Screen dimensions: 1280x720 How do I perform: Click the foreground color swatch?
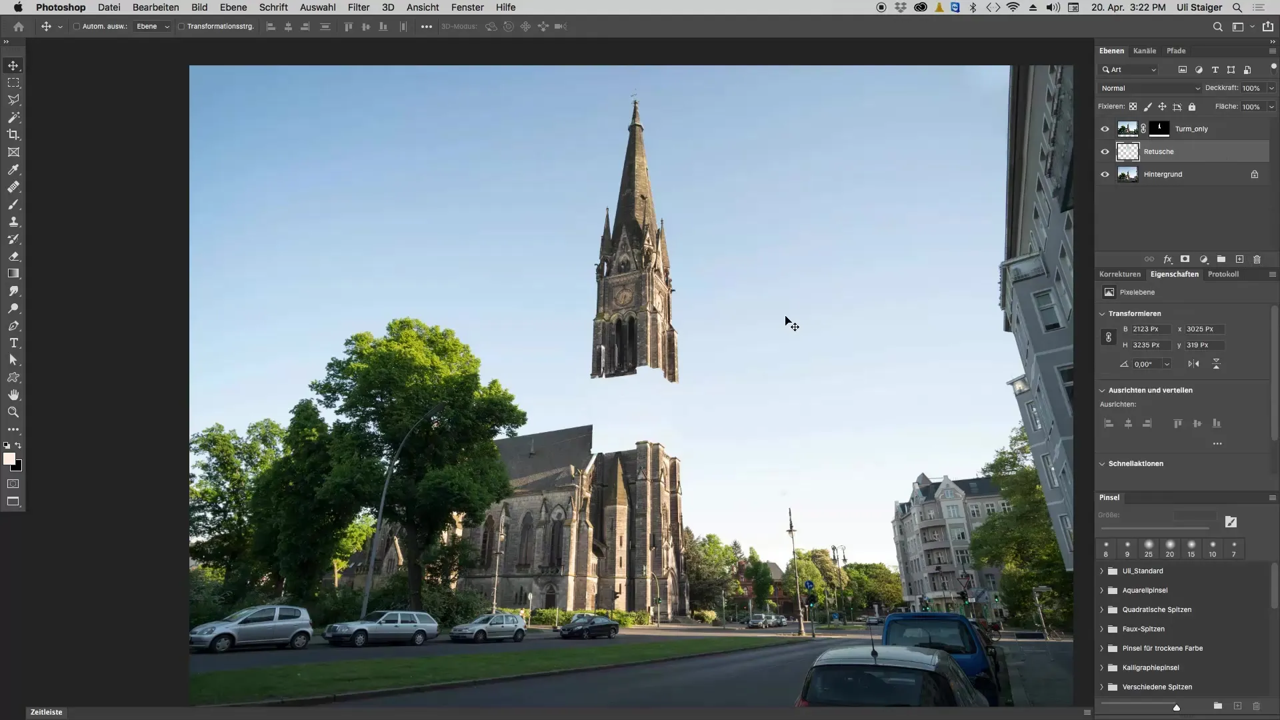tap(9, 459)
